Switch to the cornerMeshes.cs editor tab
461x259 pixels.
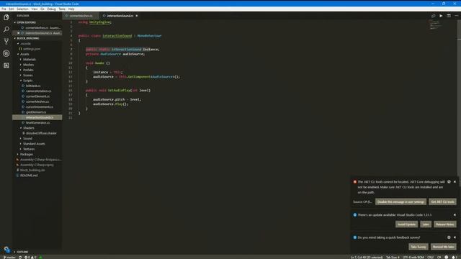[x=81, y=16]
